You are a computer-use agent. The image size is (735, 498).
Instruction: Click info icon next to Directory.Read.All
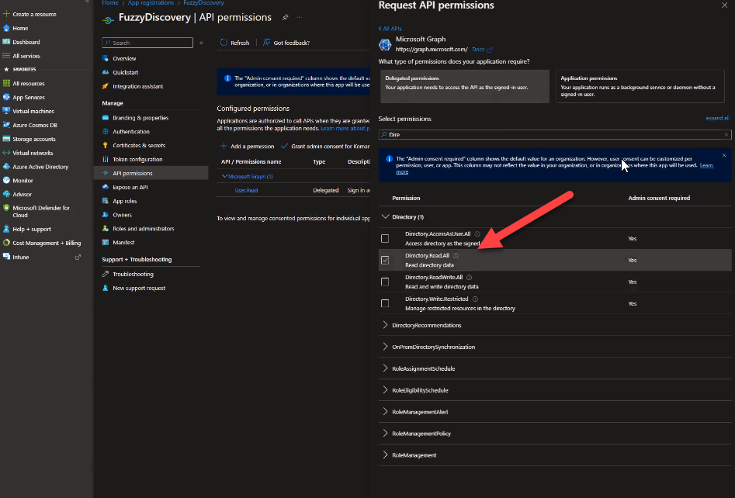456,255
